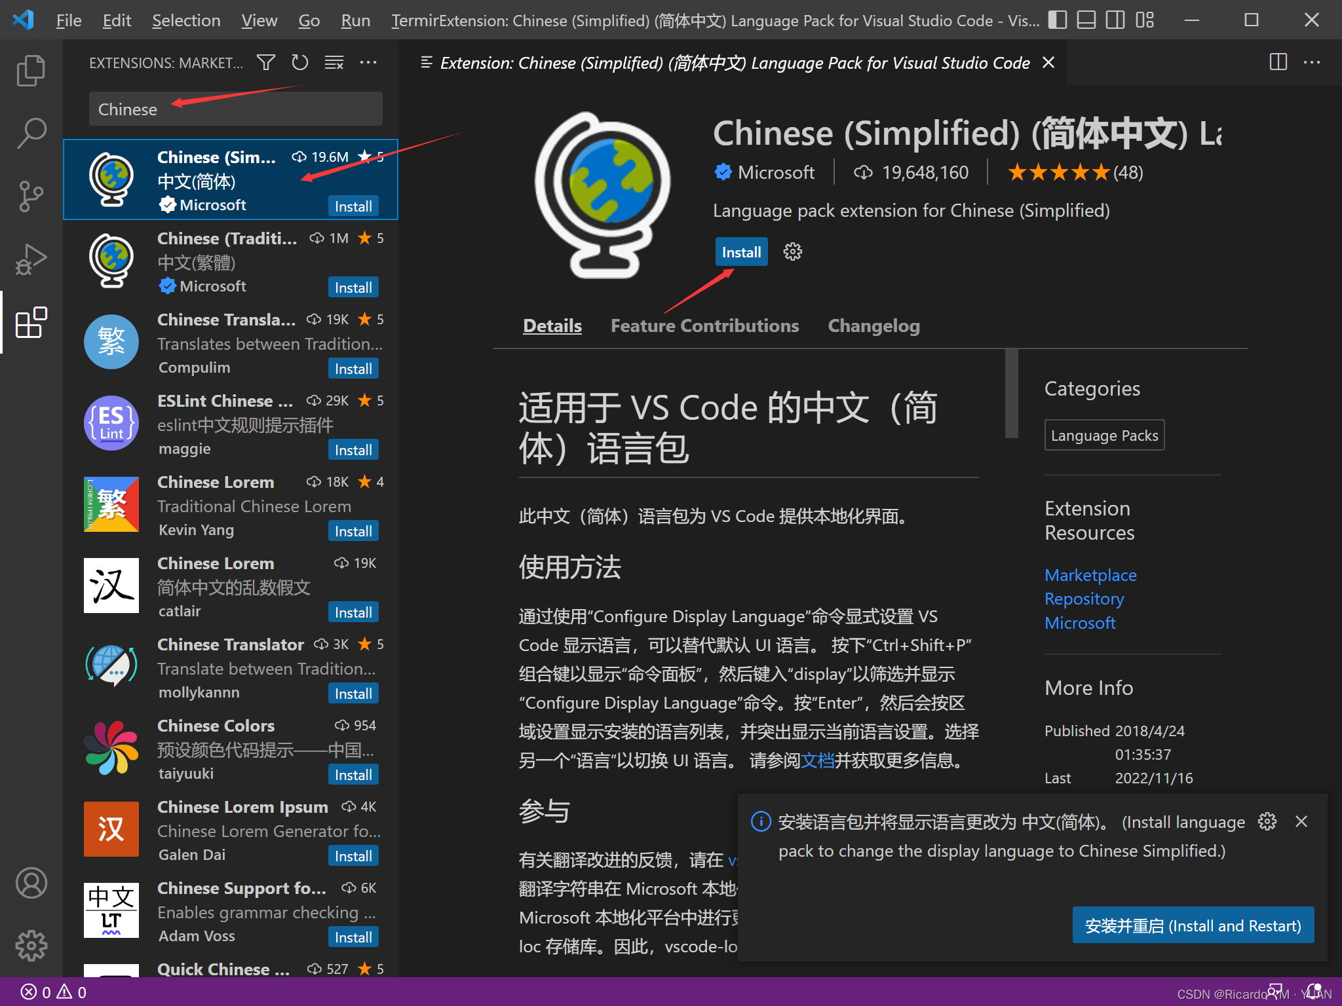The width and height of the screenshot is (1342, 1006).
Task: Open the Explorer view in activity bar
Action: point(30,70)
